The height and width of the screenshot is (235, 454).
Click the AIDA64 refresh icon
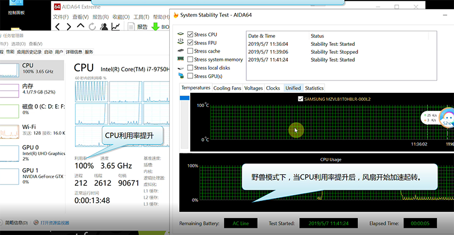[x=93, y=27]
